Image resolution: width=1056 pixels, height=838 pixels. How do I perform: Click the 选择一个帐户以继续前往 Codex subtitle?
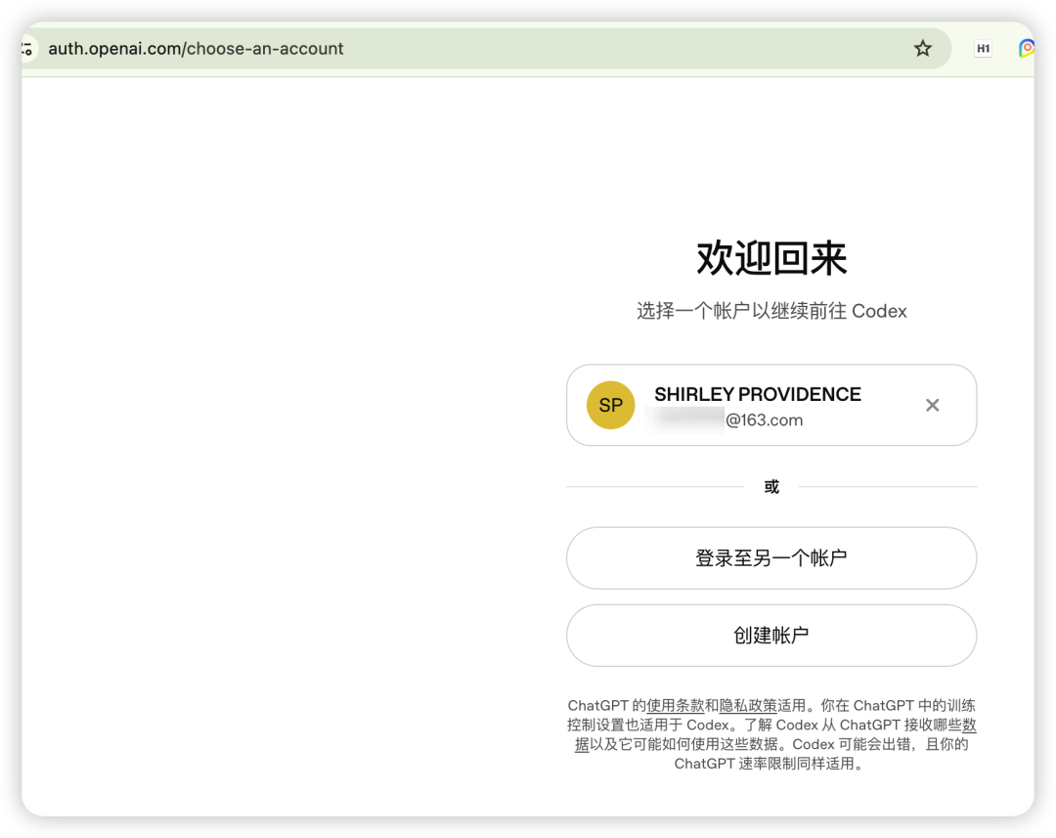771,311
